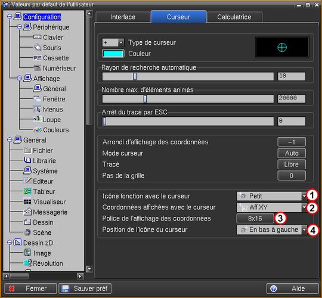Select the Tableur spreadsheet icon

click(x=27, y=191)
